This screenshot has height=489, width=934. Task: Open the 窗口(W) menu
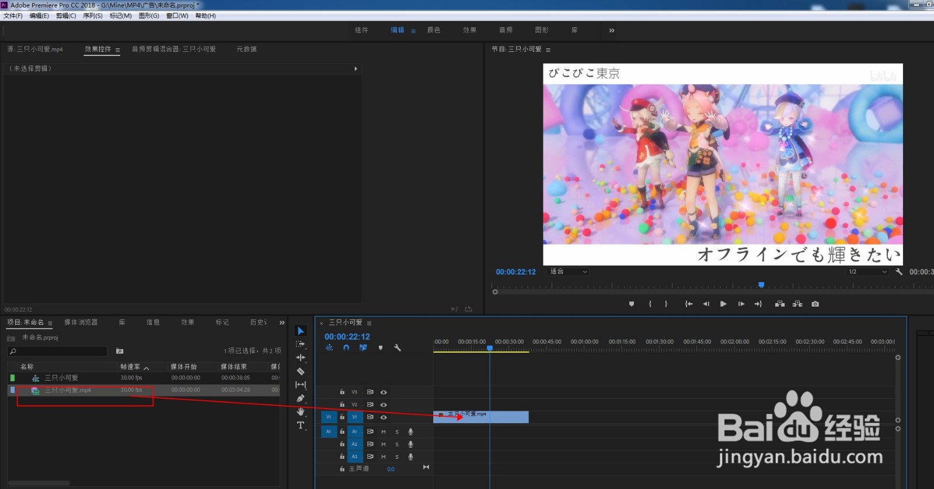click(x=177, y=16)
